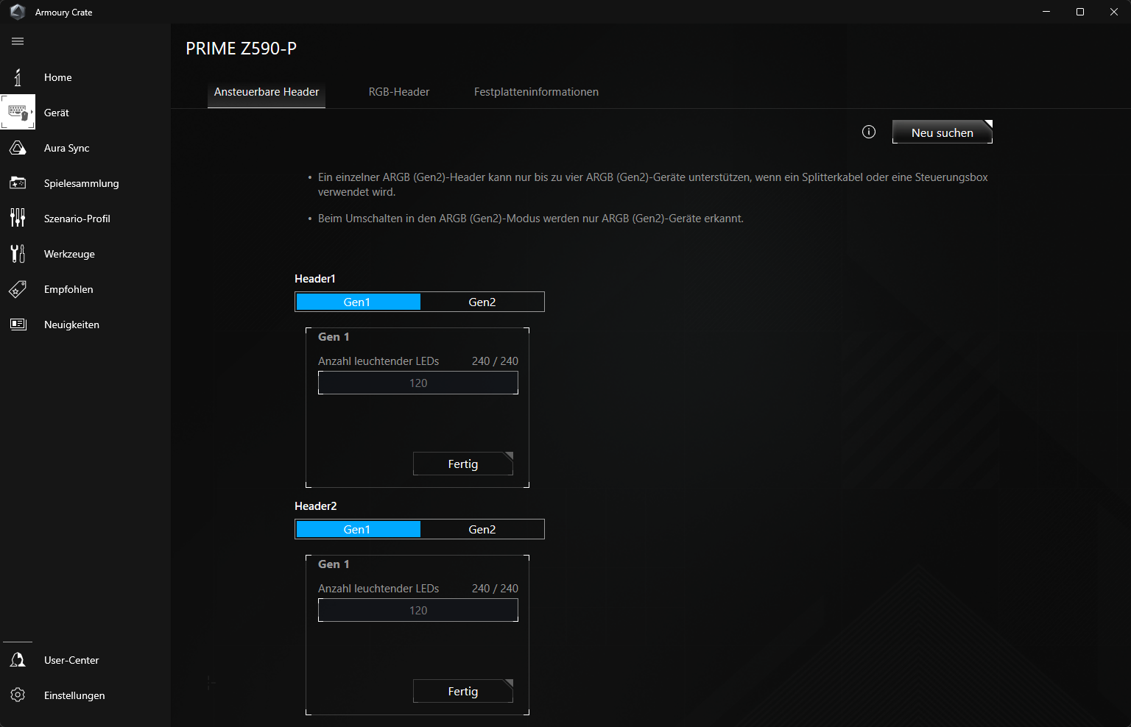The height and width of the screenshot is (727, 1131).
Task: Click Fertig button under Header2
Action: pyautogui.click(x=463, y=691)
